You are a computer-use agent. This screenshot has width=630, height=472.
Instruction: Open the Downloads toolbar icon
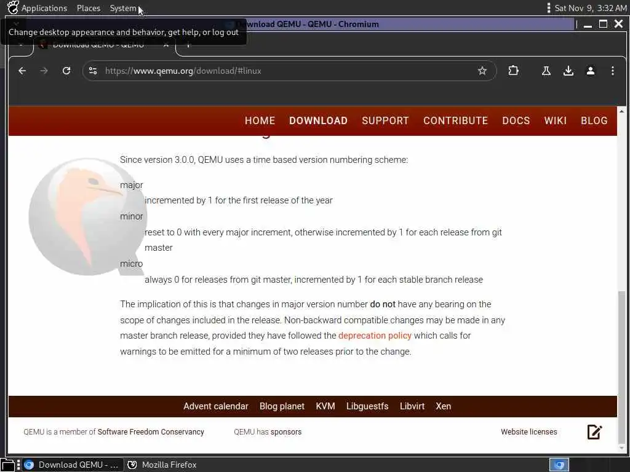(568, 71)
